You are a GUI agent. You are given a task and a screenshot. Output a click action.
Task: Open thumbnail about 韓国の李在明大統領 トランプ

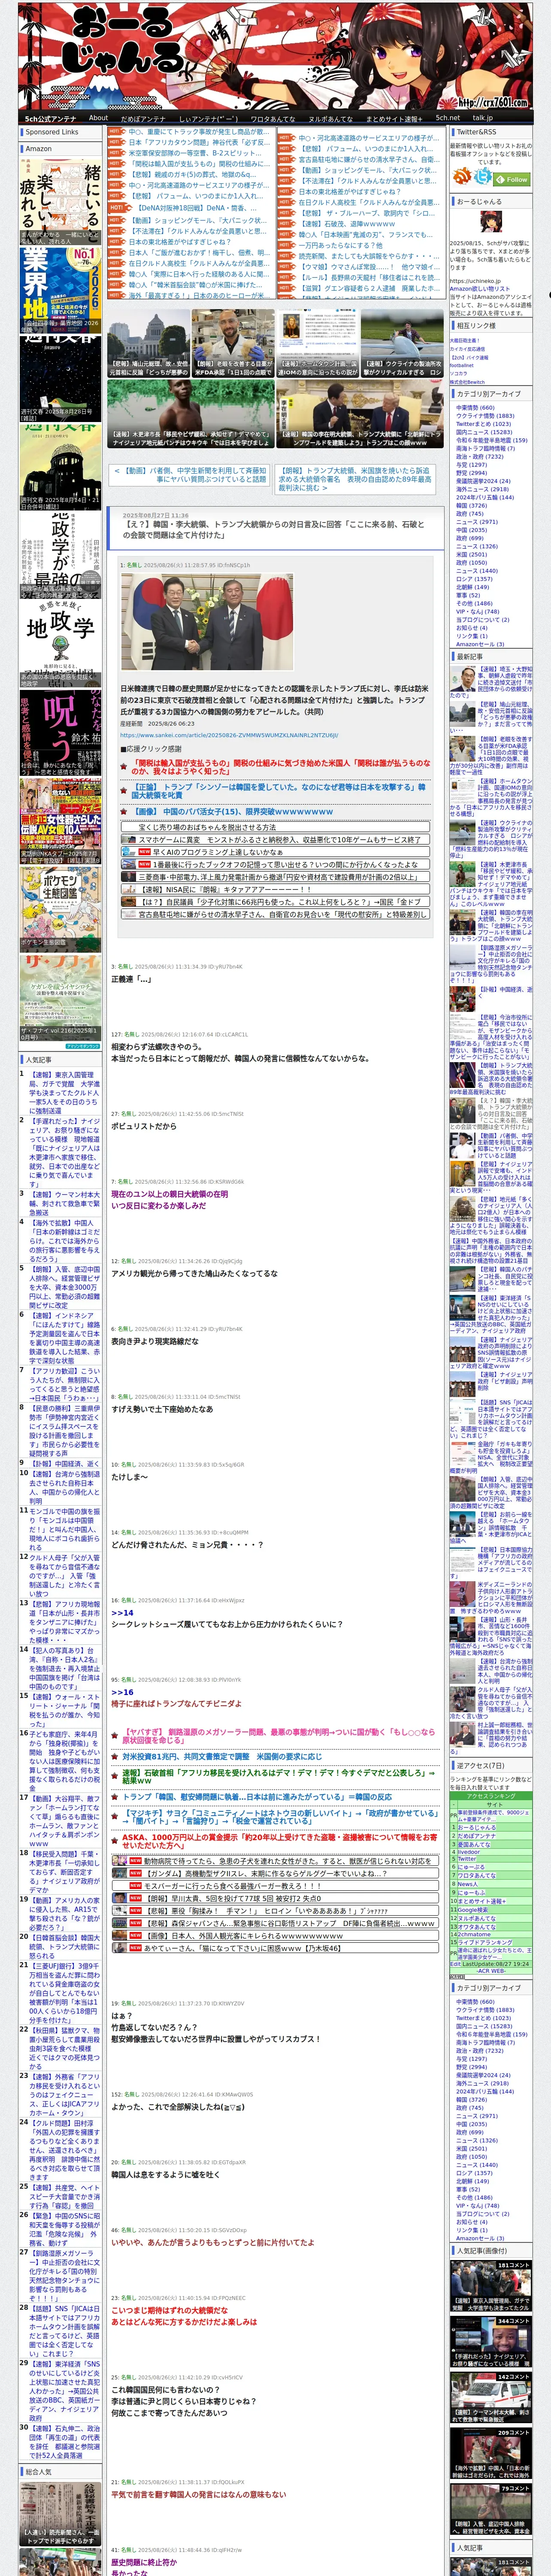[360, 413]
